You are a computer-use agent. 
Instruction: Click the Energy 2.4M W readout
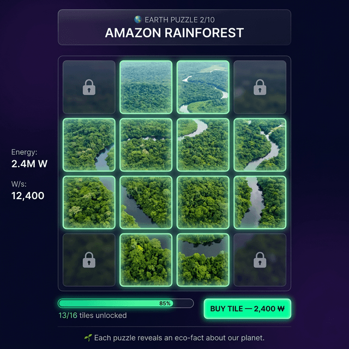(29, 159)
